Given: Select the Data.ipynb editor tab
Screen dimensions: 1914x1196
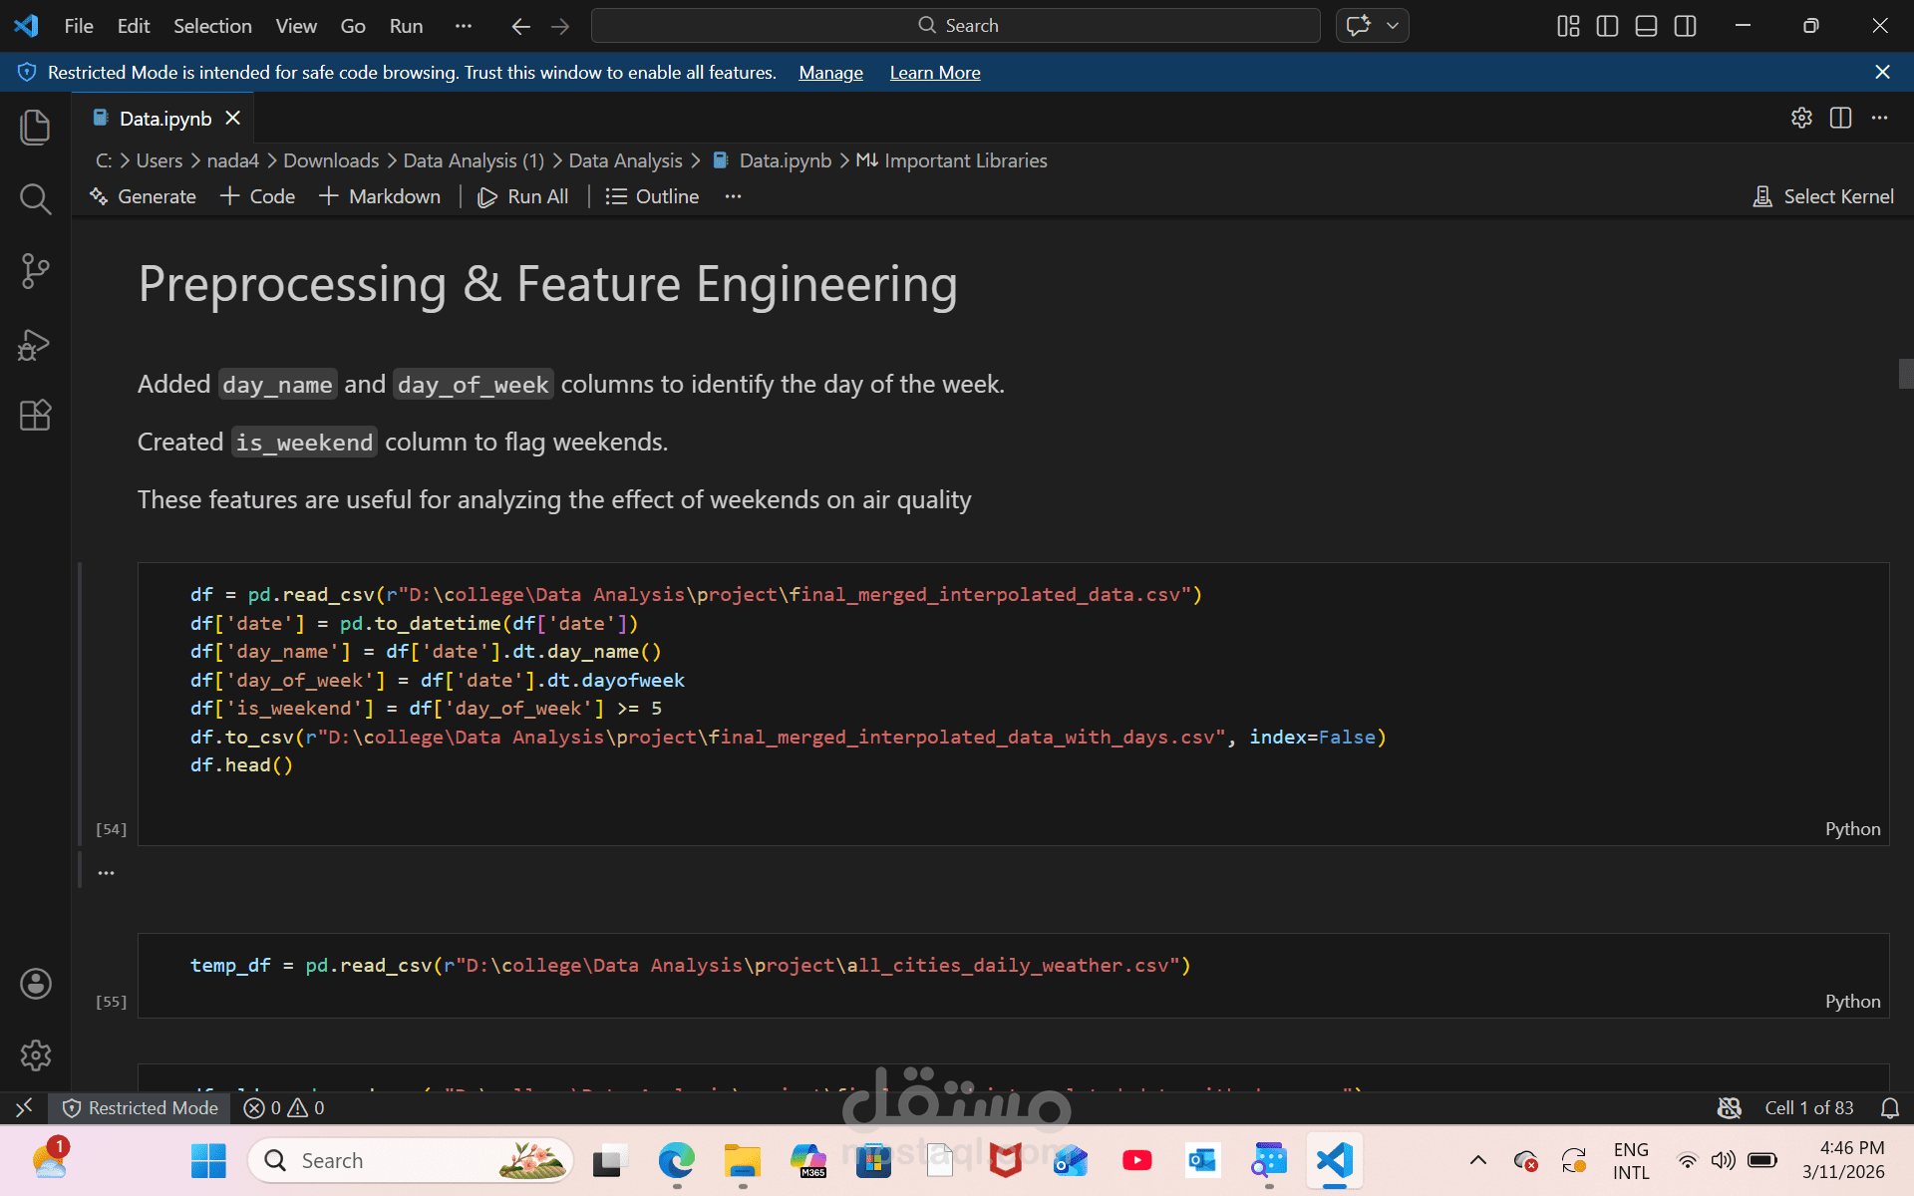Looking at the screenshot, I should [164, 119].
